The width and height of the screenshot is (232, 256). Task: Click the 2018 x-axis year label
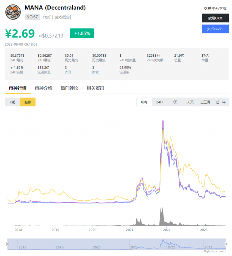click(x=18, y=230)
